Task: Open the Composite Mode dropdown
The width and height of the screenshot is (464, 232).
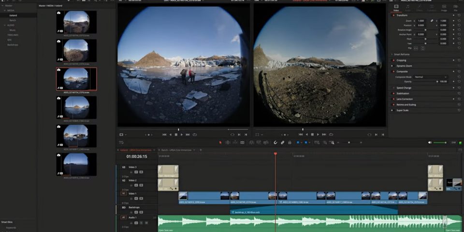Action: pos(430,77)
